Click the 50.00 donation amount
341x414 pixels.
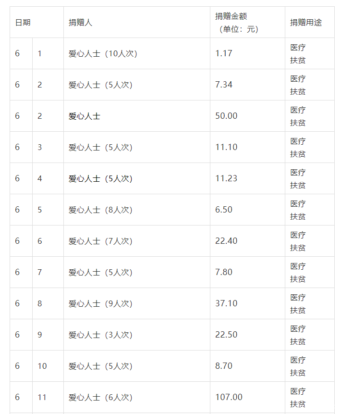226,116
